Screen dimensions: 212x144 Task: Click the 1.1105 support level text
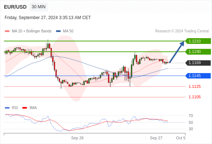[x=194, y=97]
